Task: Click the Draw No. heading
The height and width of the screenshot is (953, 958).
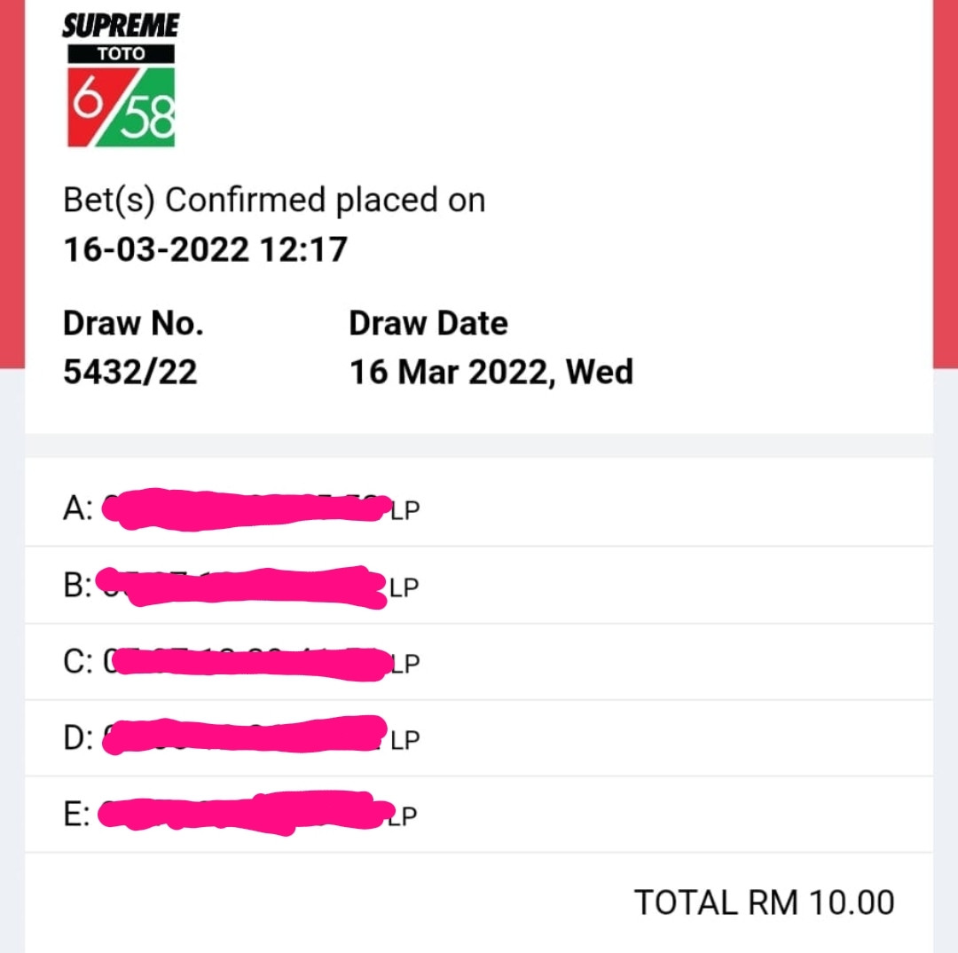Action: pos(133,323)
